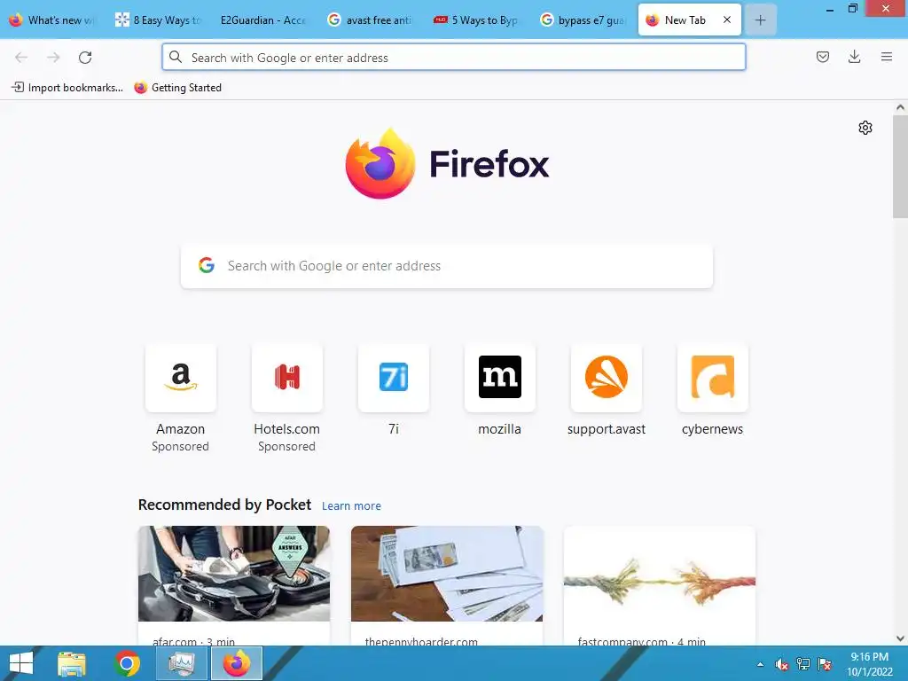Open File Explorer from taskbar
Image resolution: width=908 pixels, height=681 pixels.
click(x=72, y=663)
